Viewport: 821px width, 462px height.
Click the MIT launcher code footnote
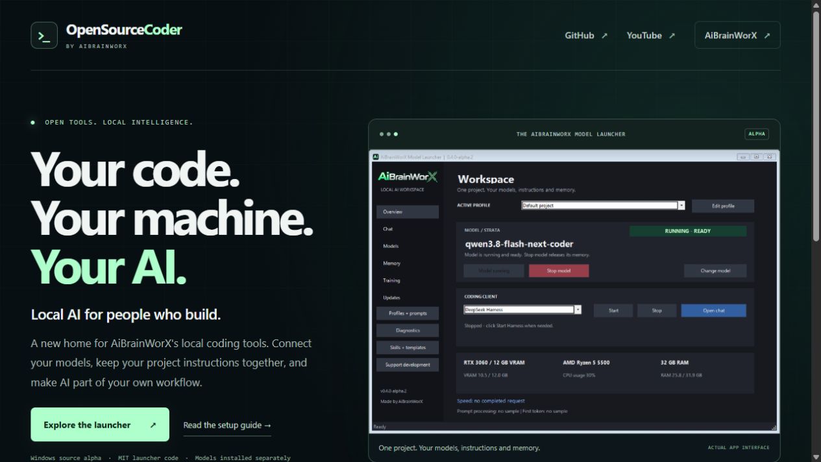tap(148, 458)
